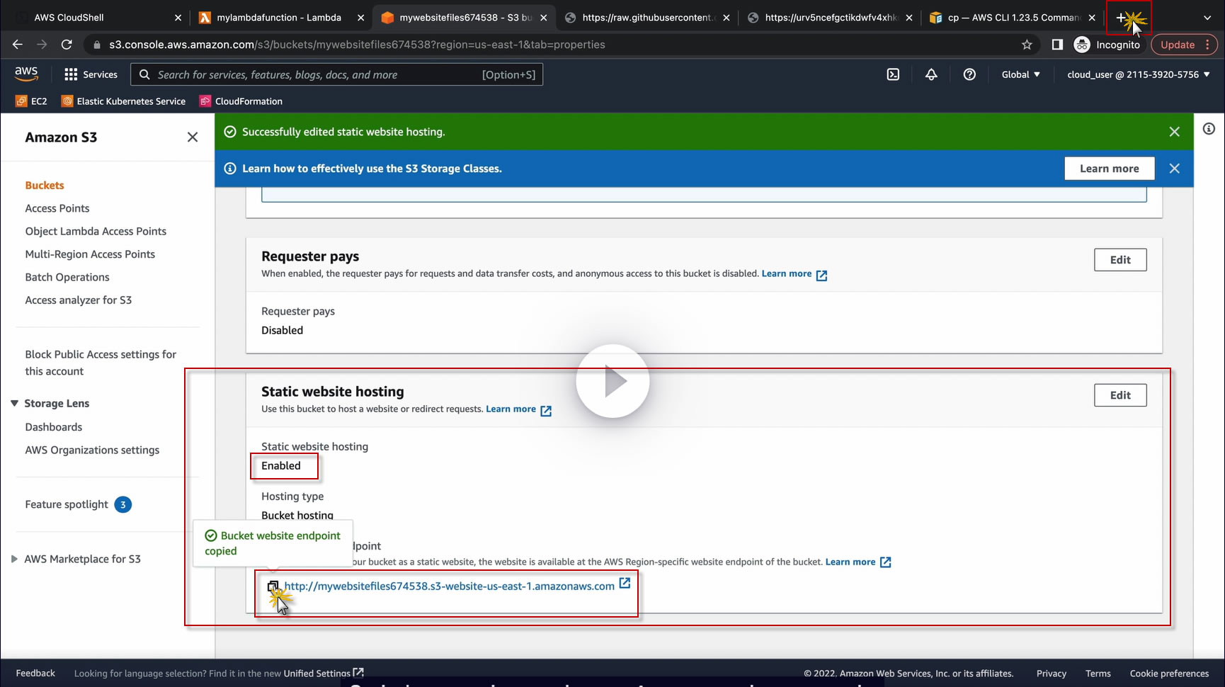Launch CloudShell from the top navigation bar
This screenshot has height=687, width=1225.
coord(893,74)
